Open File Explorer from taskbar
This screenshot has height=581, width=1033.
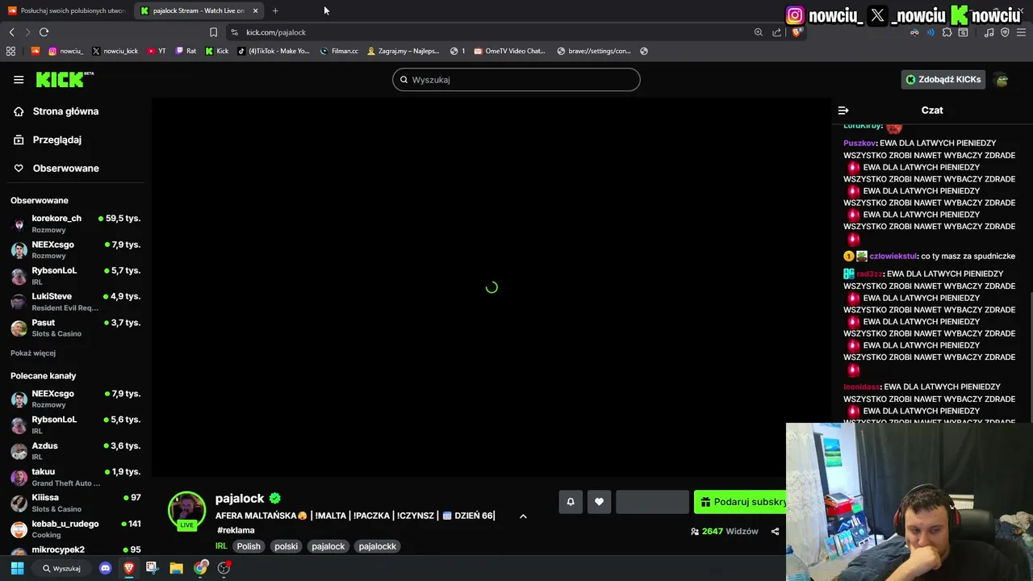(x=176, y=568)
